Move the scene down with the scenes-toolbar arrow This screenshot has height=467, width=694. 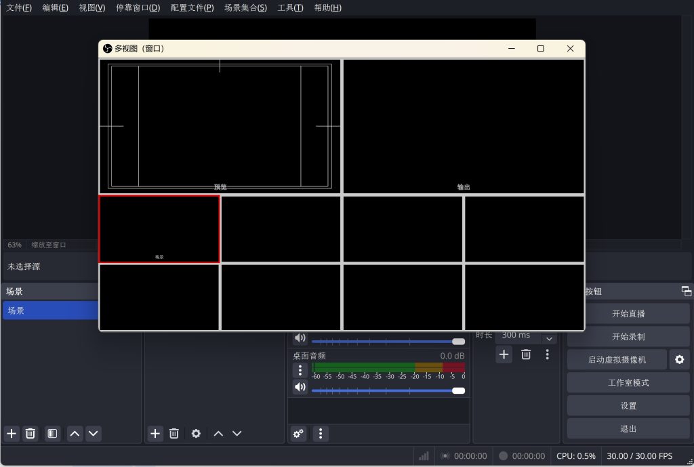[x=94, y=433]
